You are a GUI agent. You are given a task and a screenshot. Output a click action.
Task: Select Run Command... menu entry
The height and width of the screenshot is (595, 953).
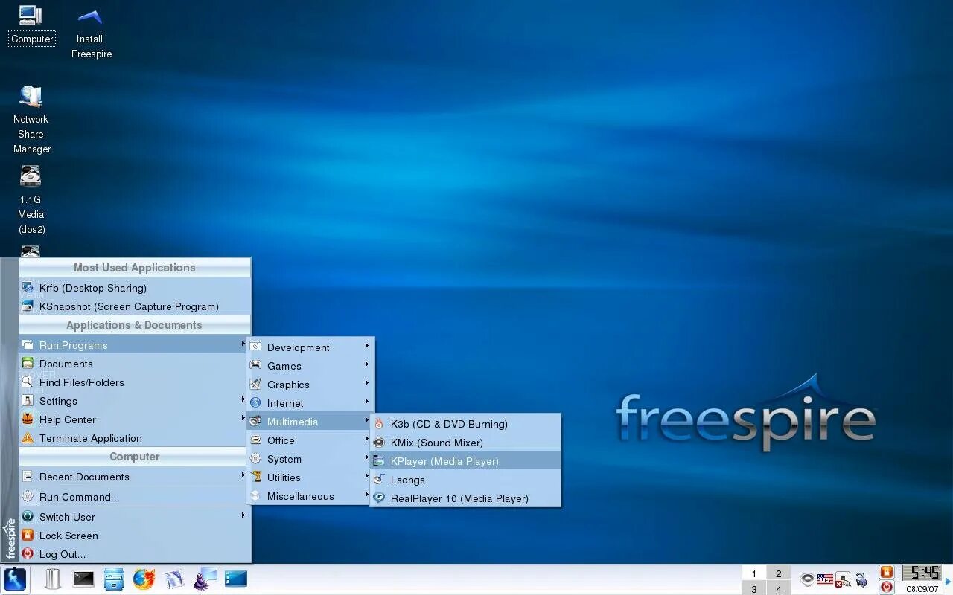(135, 497)
